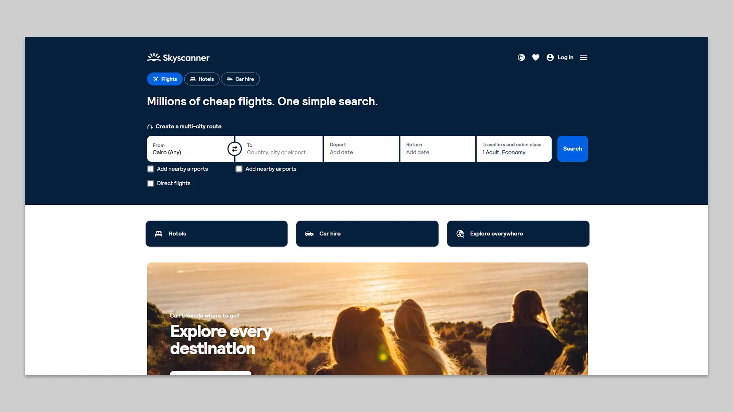Swap origin and destination arrows
The image size is (733, 412).
pos(235,149)
